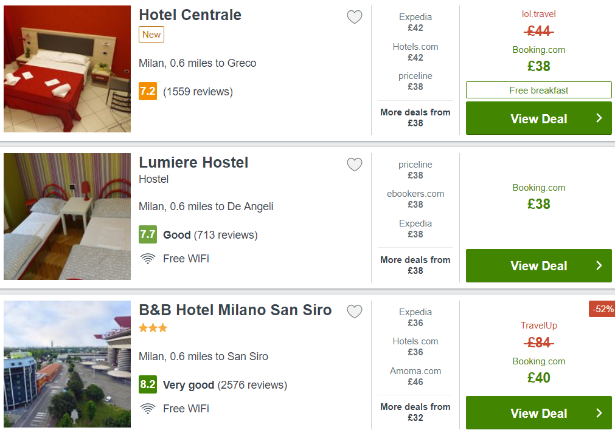The height and width of the screenshot is (433, 615).
Task: Expand more deals from £32 for B&B Hotel
Action: [x=415, y=412]
